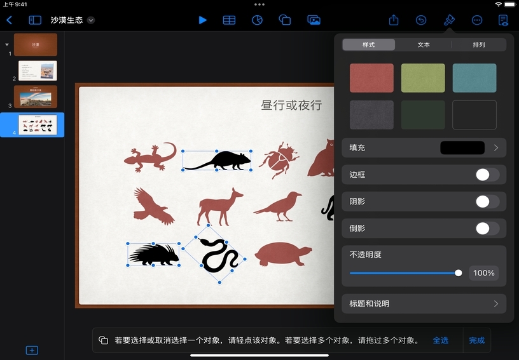Image resolution: width=519 pixels, height=360 pixels.
Task: Choose the teal style swatch
Action: 474,78
